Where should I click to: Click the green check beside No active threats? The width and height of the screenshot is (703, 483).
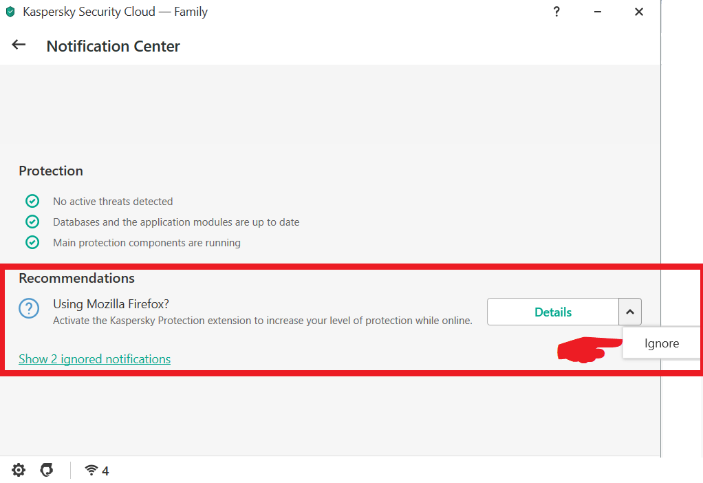32,202
